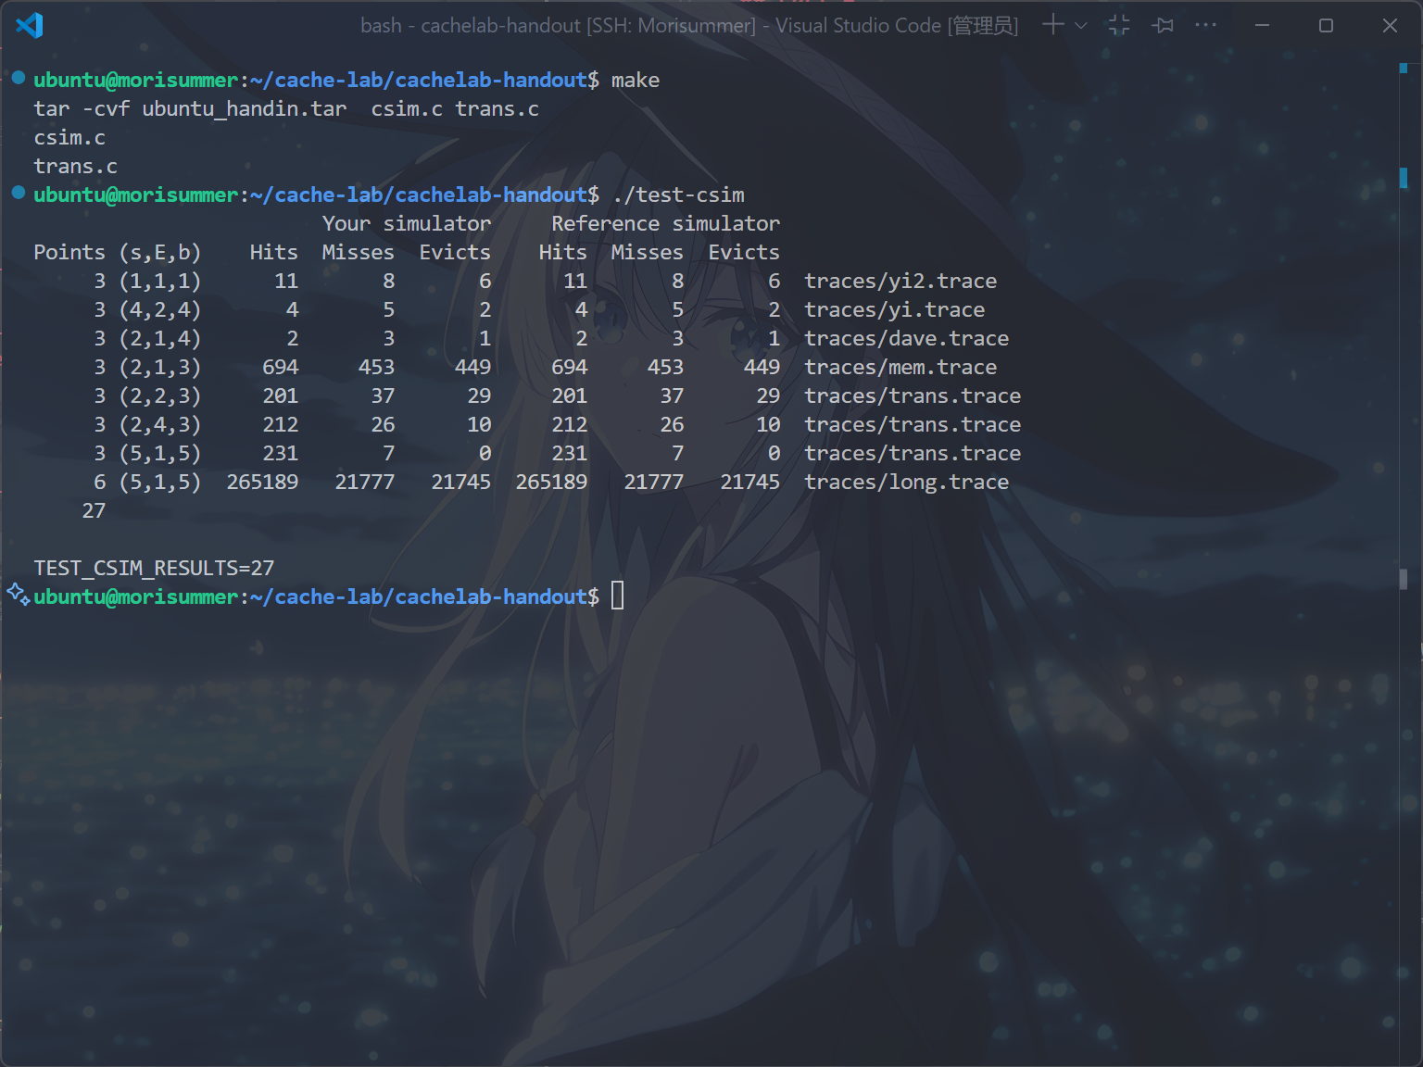The width and height of the screenshot is (1423, 1067).
Task: Click the ./test-csim command decoration dot
Action: [x=19, y=193]
